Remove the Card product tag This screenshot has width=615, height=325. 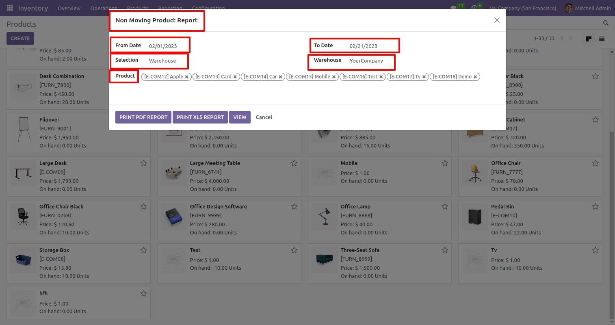click(x=235, y=77)
